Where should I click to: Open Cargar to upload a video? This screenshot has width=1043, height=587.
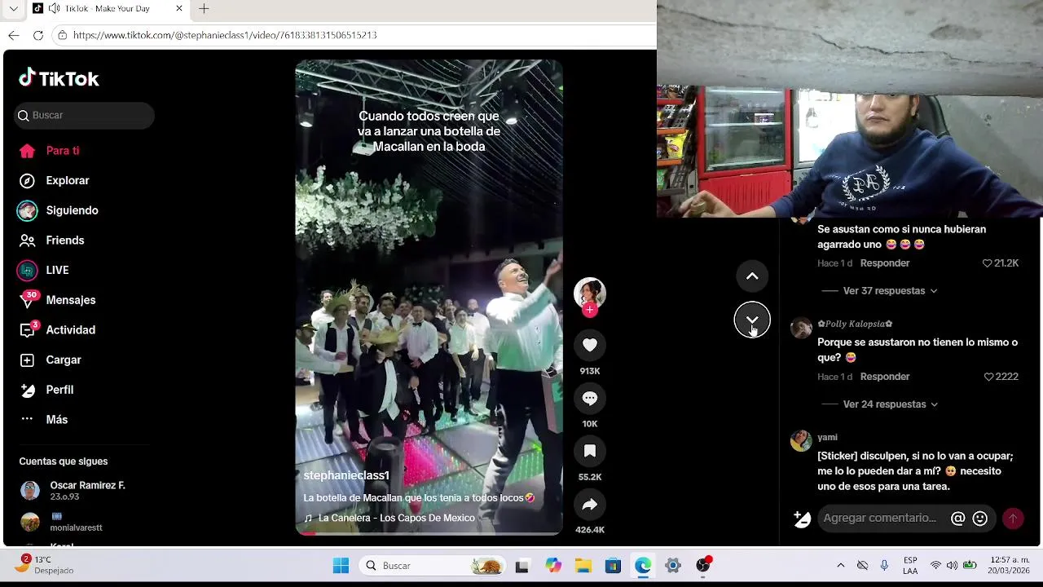point(50,360)
